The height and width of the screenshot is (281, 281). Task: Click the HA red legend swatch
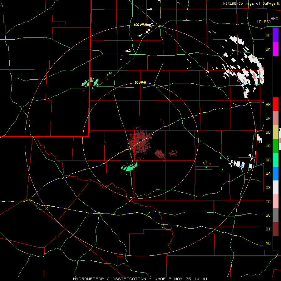tap(276, 104)
